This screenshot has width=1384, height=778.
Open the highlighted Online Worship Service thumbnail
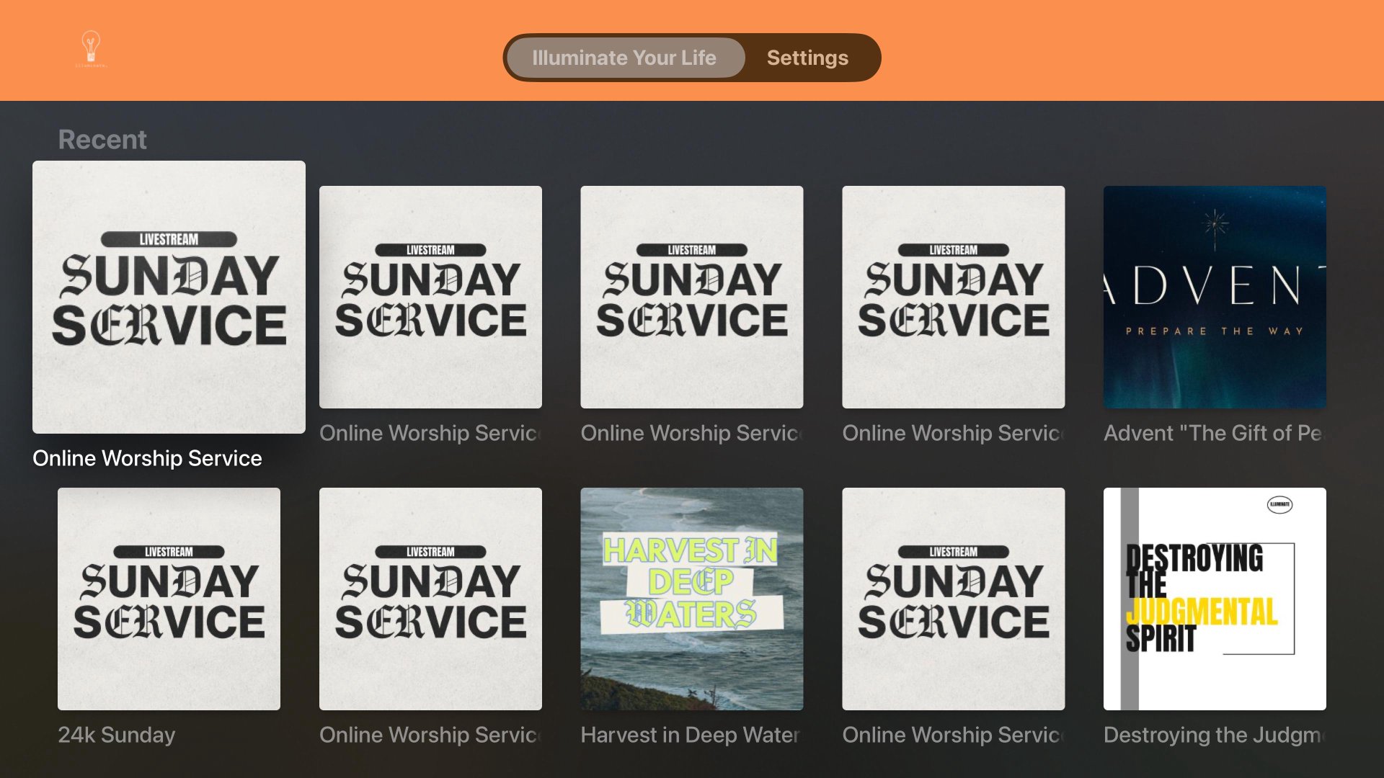tap(169, 297)
